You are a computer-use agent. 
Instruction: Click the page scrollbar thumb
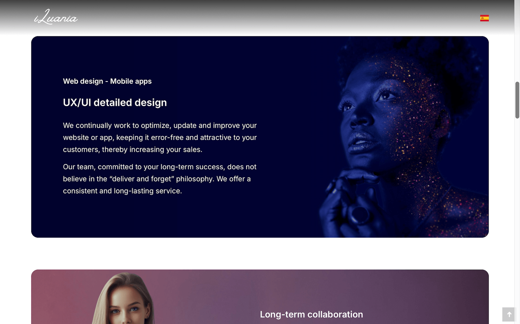coord(517,100)
